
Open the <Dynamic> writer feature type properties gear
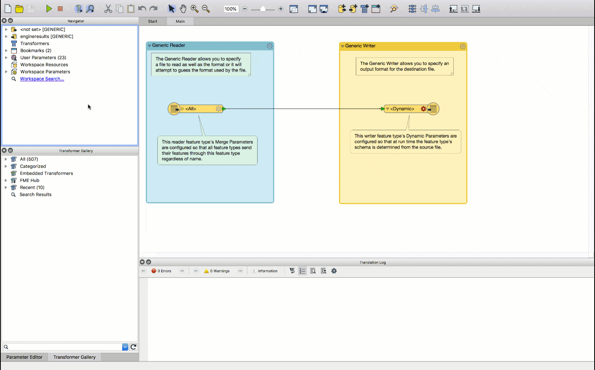point(423,109)
